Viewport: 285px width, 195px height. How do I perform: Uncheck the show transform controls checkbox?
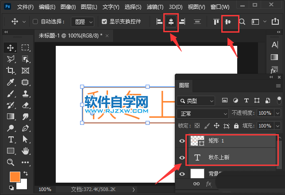pyautogui.click(x=104, y=22)
